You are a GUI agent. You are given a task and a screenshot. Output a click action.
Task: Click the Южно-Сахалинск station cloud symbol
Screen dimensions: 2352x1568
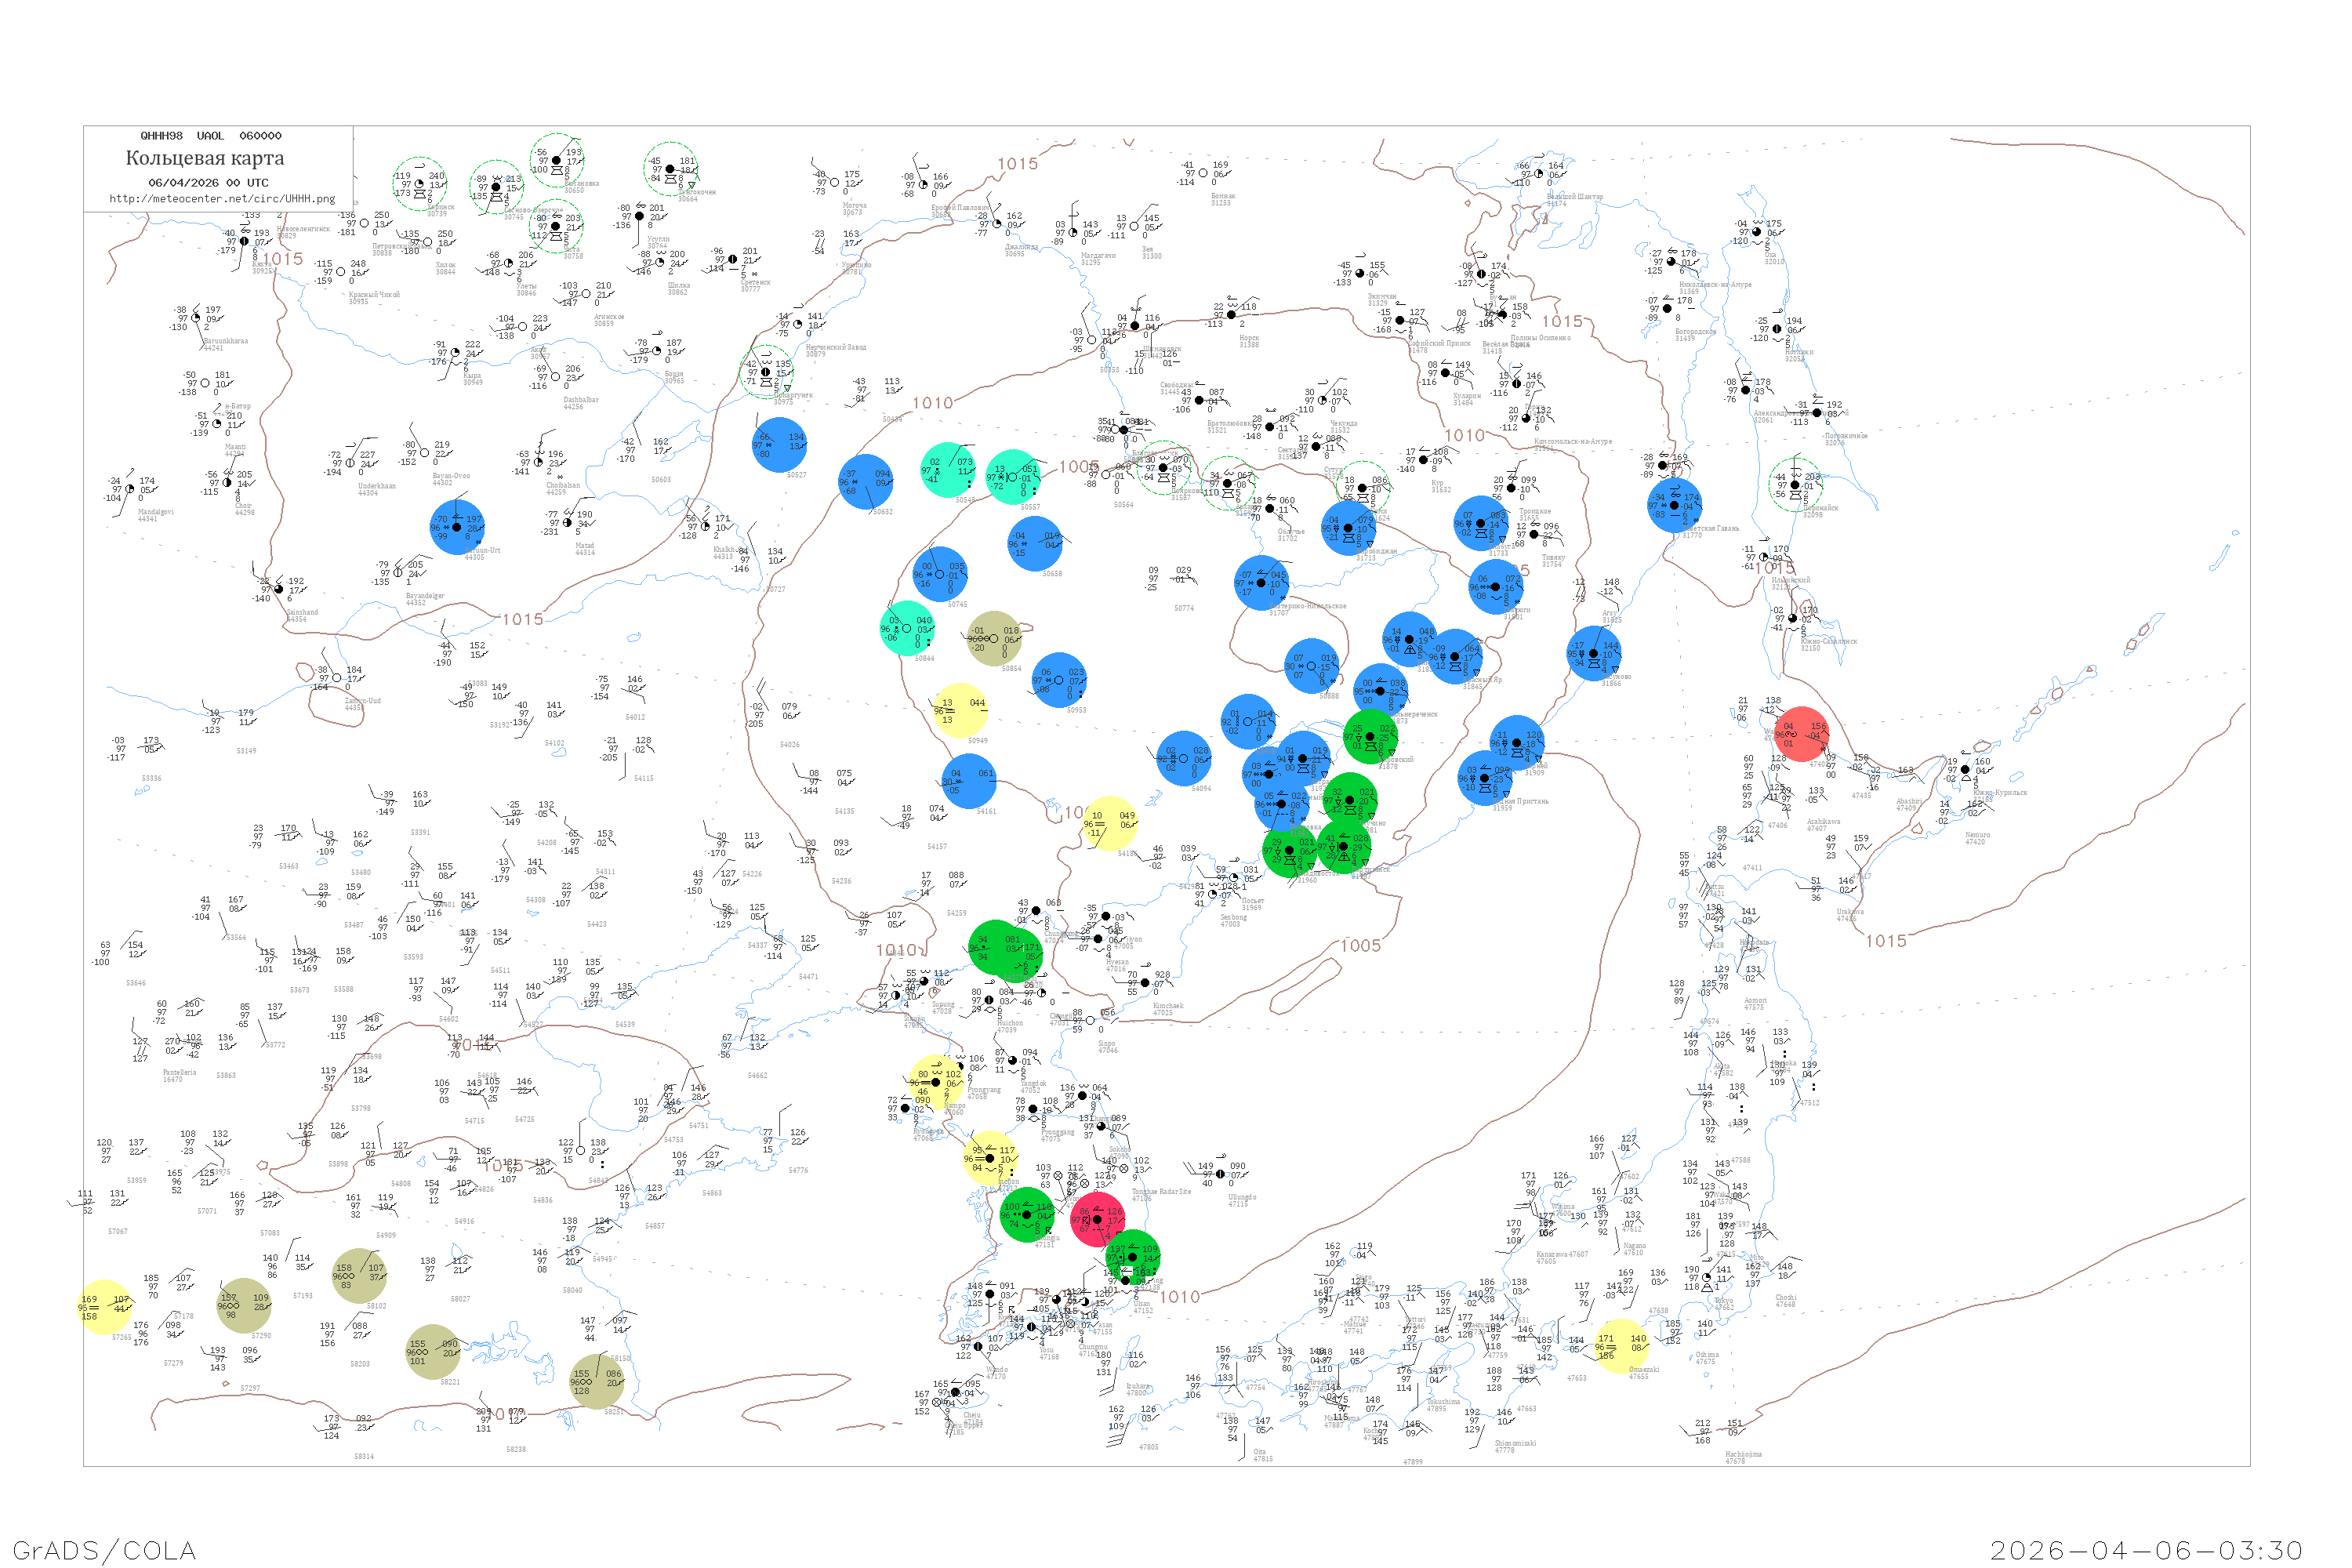point(1793,618)
